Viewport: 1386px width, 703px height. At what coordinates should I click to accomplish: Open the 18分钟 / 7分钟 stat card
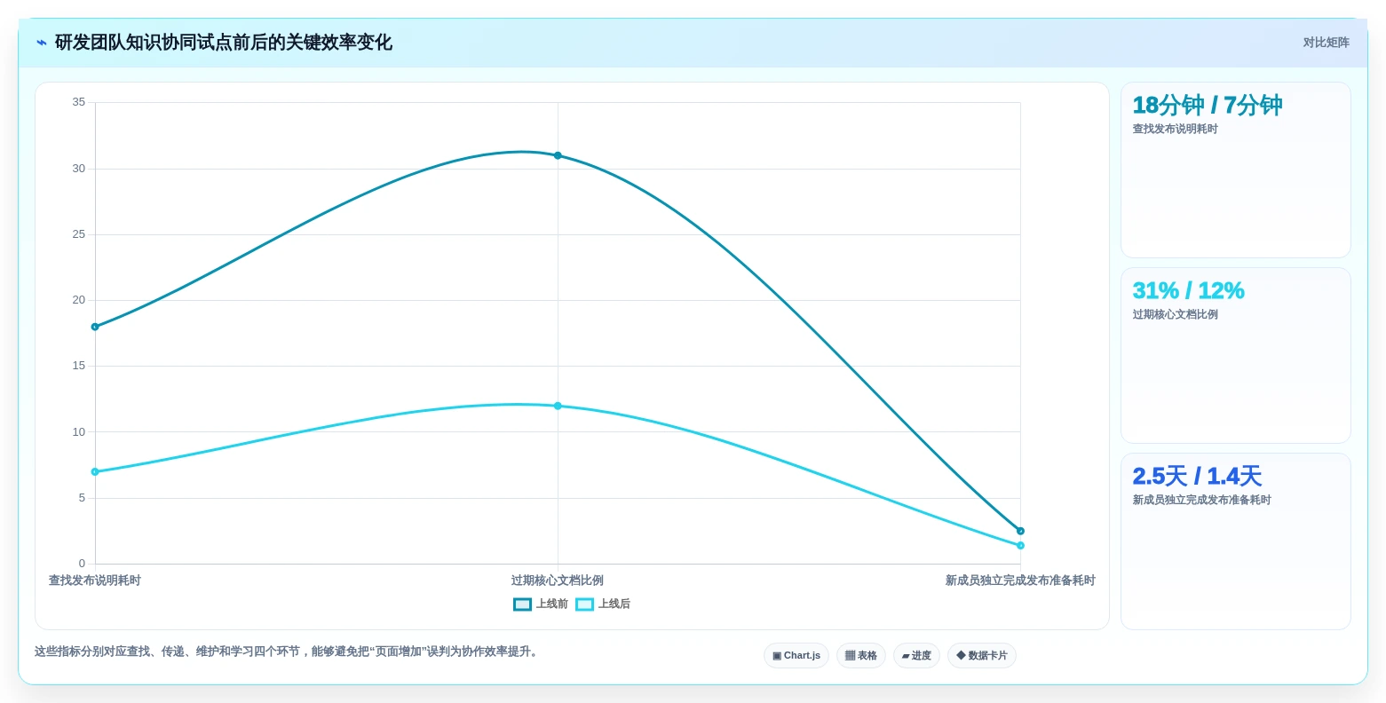click(x=1236, y=170)
